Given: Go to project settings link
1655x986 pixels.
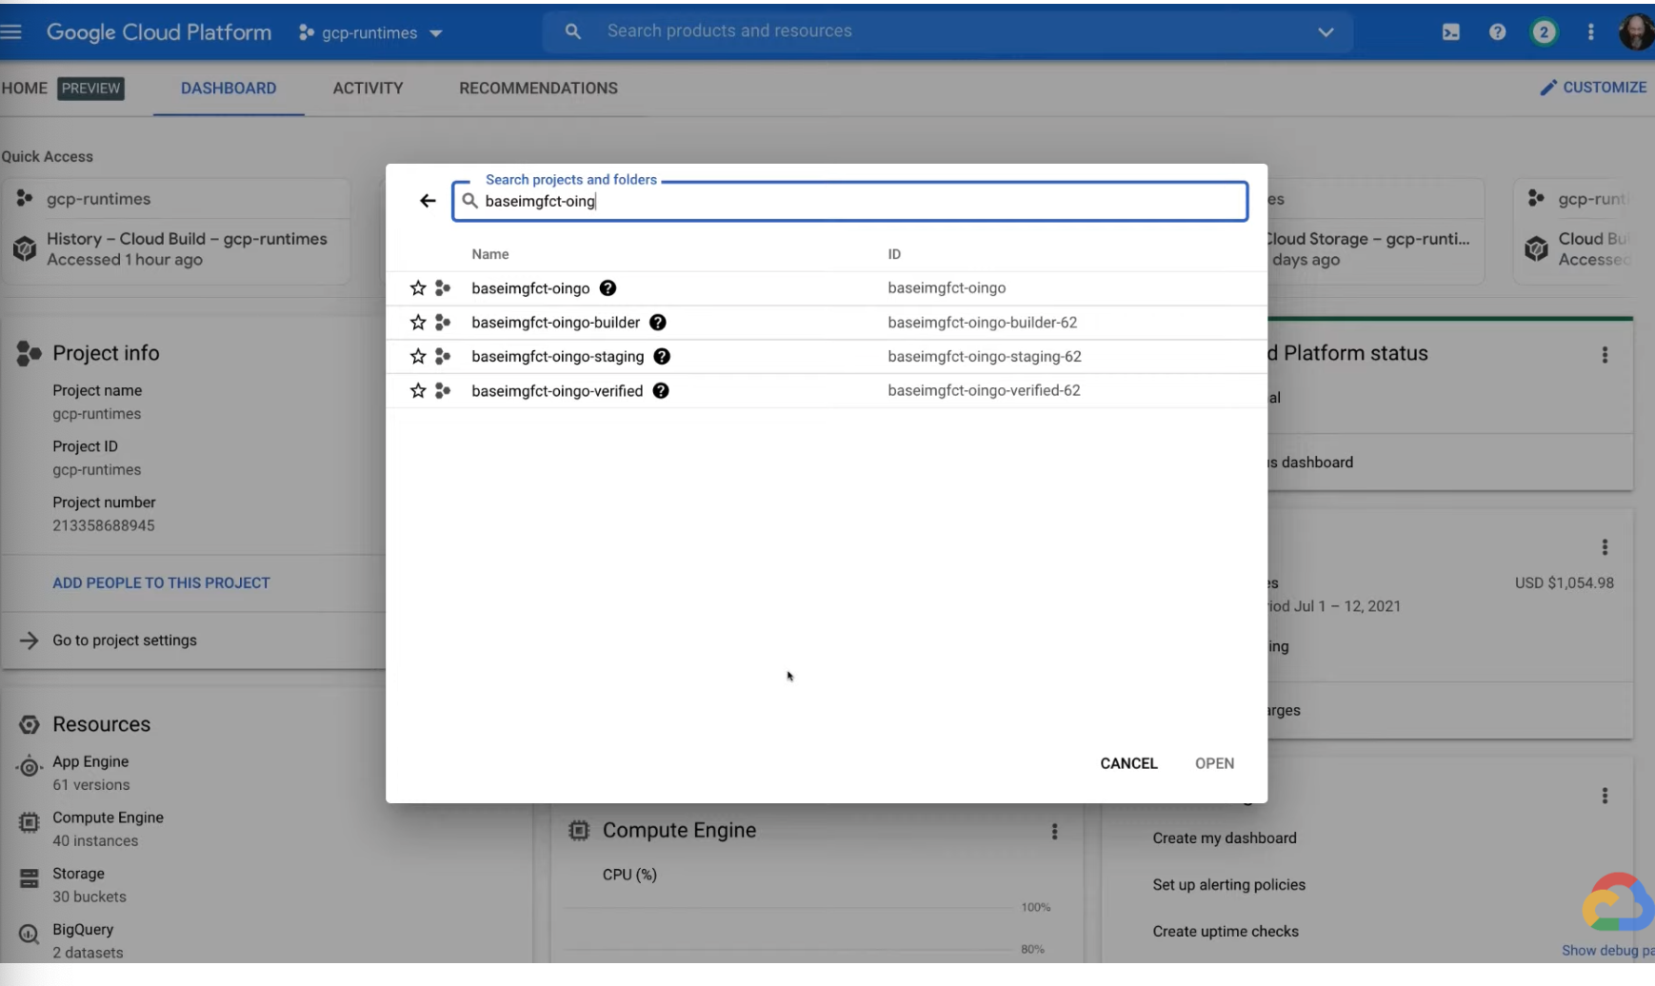Looking at the screenshot, I should 125,641.
